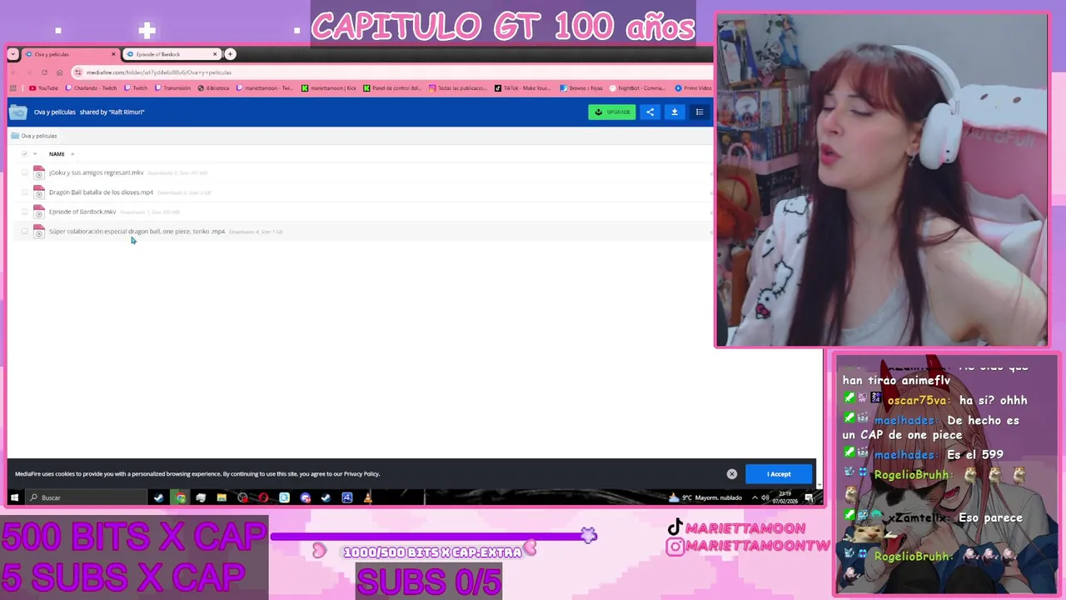Click the large folder icon in blue header

tap(18, 112)
